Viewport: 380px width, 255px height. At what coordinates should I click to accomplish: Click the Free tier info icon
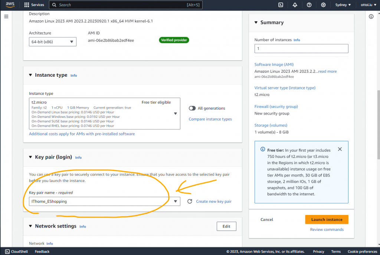pyautogui.click(x=262, y=149)
